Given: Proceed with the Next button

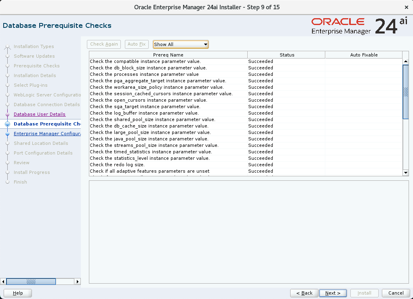Looking at the screenshot, I should coord(333,293).
